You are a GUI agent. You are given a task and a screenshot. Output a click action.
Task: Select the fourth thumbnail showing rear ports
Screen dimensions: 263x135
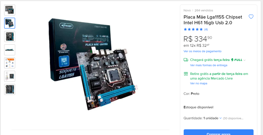[10, 50]
